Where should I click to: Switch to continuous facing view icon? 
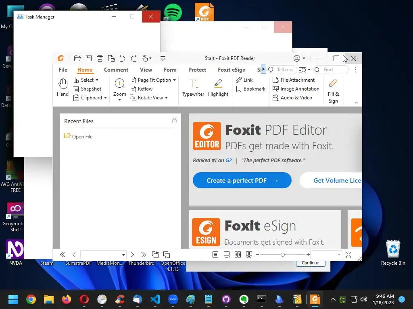pyautogui.click(x=249, y=254)
